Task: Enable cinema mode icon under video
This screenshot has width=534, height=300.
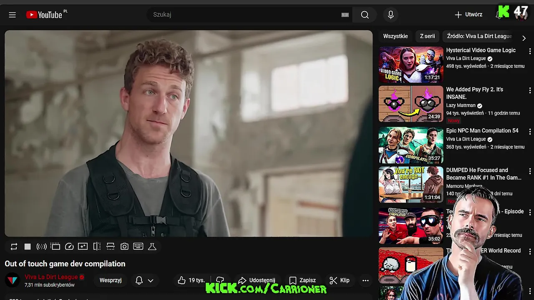Action: click(55, 247)
